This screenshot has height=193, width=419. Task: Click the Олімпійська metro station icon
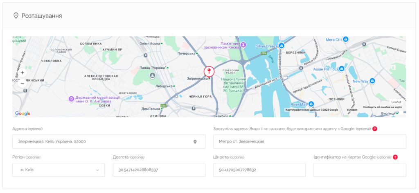click(162, 43)
